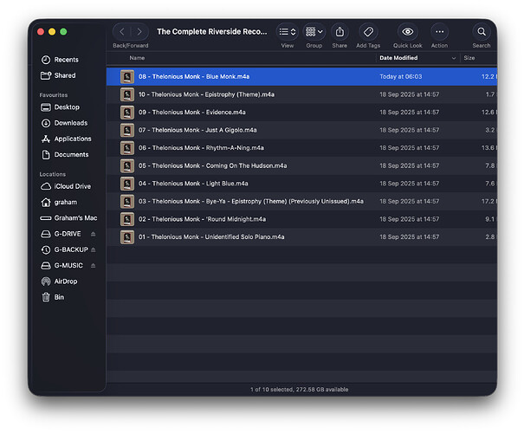Open the Action ellipsis menu
The width and height of the screenshot is (524, 433).
click(439, 32)
